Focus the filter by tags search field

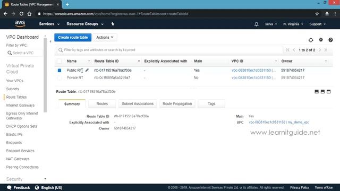[170, 50]
